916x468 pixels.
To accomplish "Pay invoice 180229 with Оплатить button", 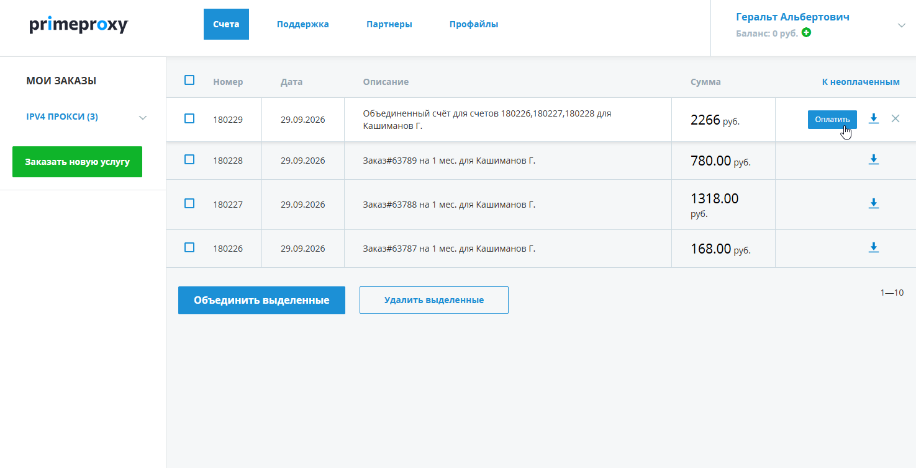I will 832,120.
